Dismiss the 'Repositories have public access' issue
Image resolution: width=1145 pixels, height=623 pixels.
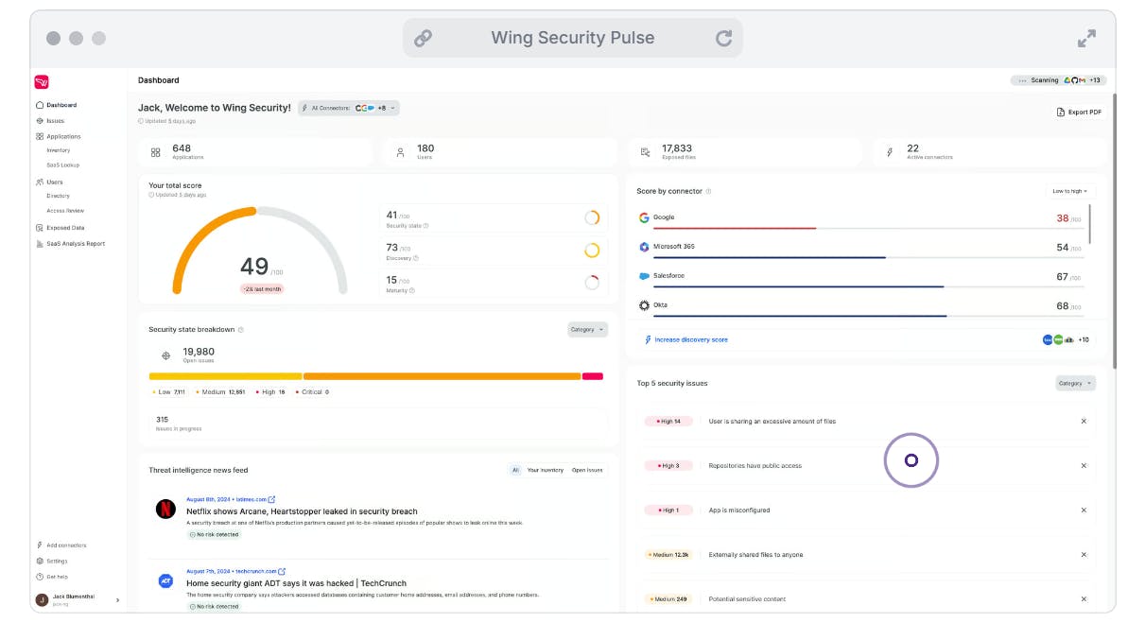coord(1084,466)
